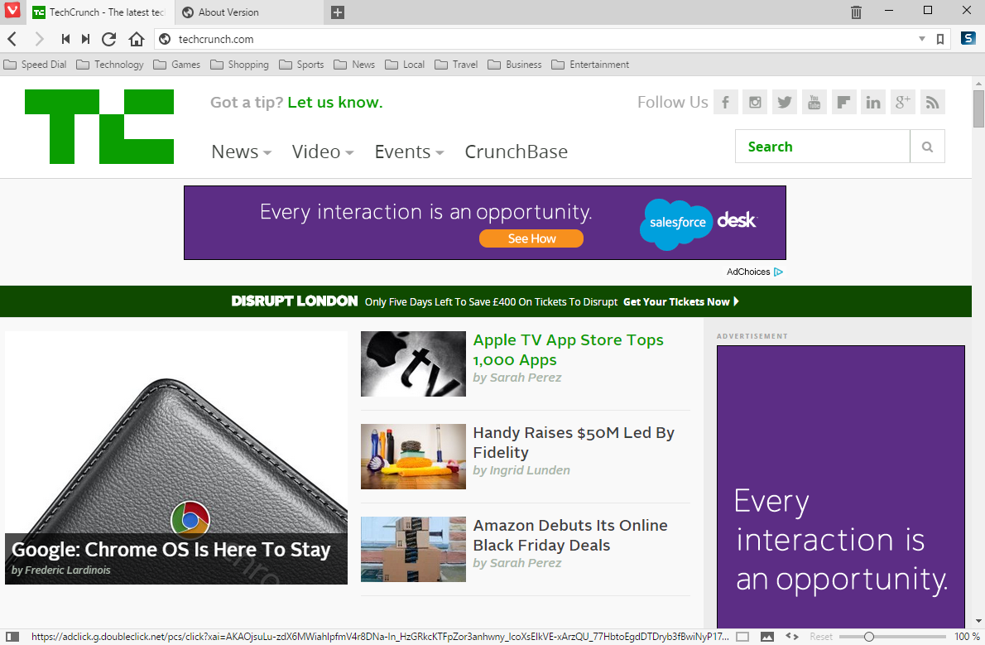Viewport: 985px width, 645px height.
Task: Click the search magnifier button
Action: coord(927,147)
